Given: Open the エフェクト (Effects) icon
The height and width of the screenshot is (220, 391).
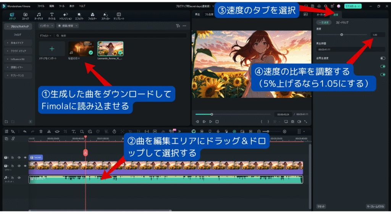Looking at the screenshot, I should pyautogui.click(x=79, y=16).
